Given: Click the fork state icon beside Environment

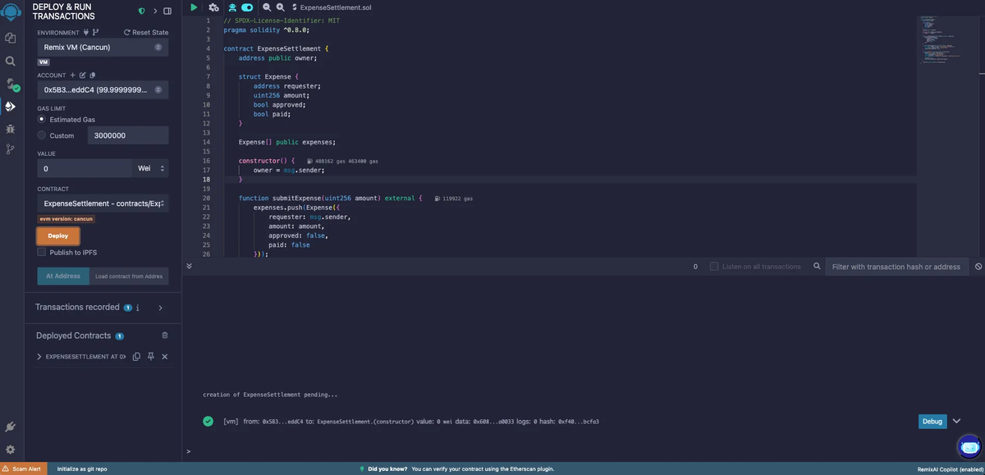Looking at the screenshot, I should 95,33.
